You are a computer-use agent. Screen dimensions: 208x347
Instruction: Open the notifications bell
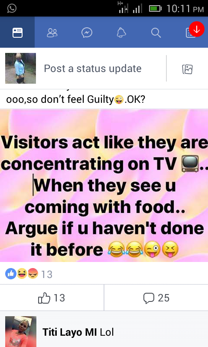point(121,33)
